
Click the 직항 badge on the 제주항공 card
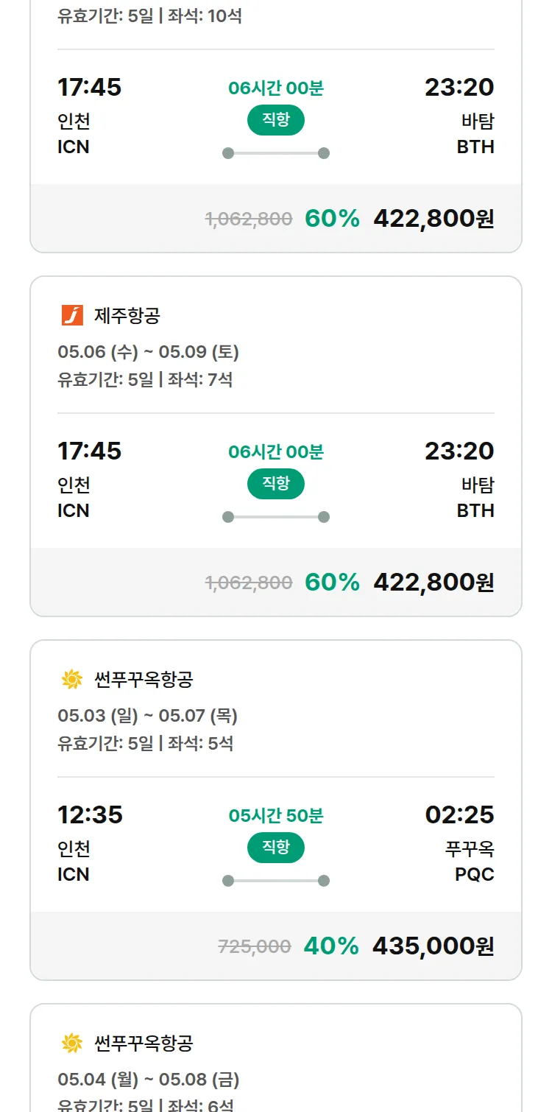(x=275, y=484)
